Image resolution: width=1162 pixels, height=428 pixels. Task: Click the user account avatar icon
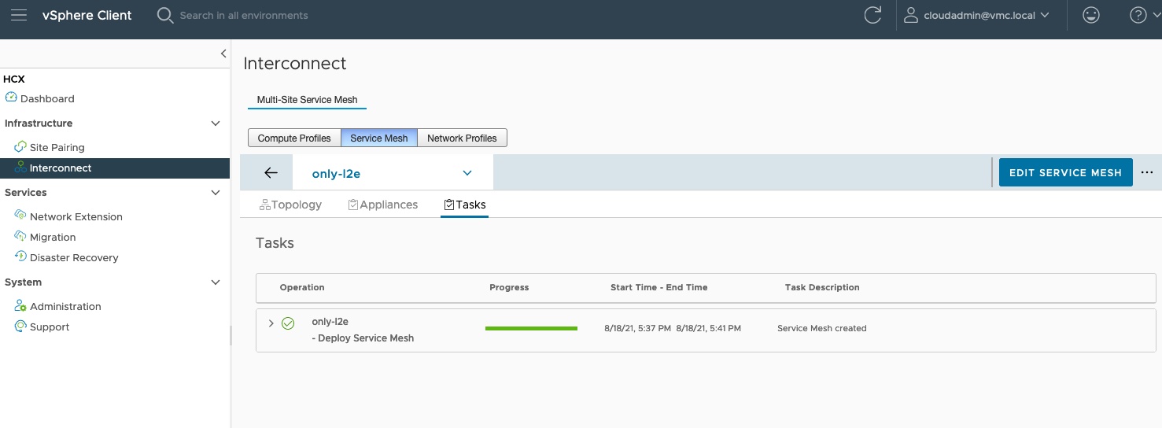click(911, 15)
